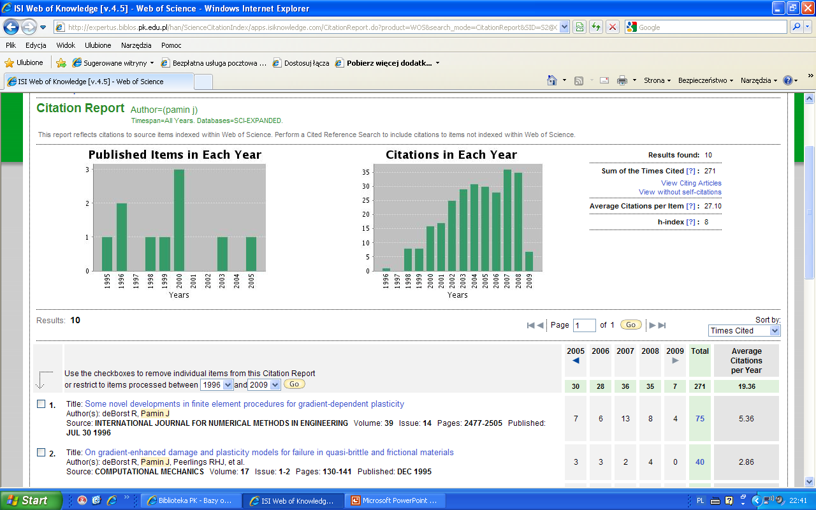Tick the checkbox for item 1 Some novel developments

tap(41, 404)
